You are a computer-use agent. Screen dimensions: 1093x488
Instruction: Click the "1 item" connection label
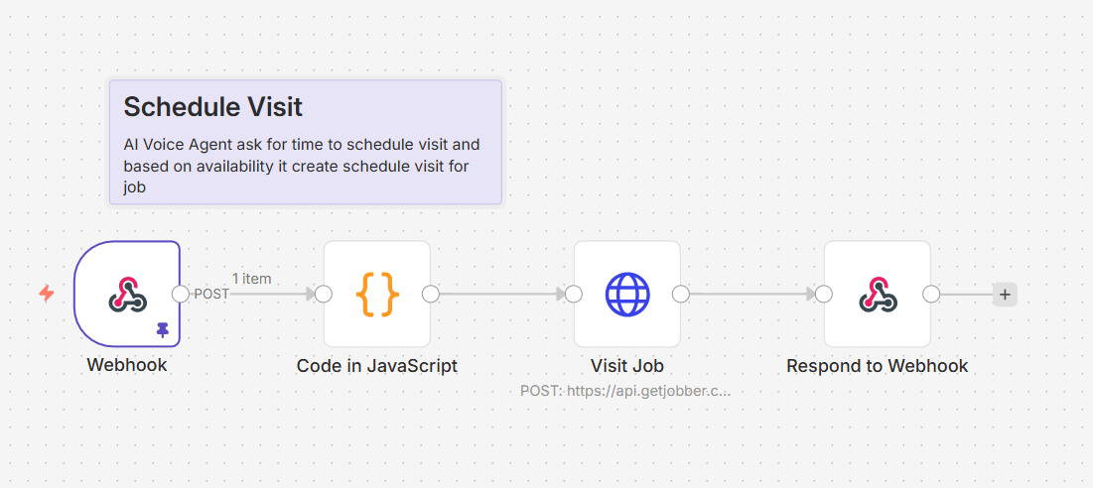[251, 279]
